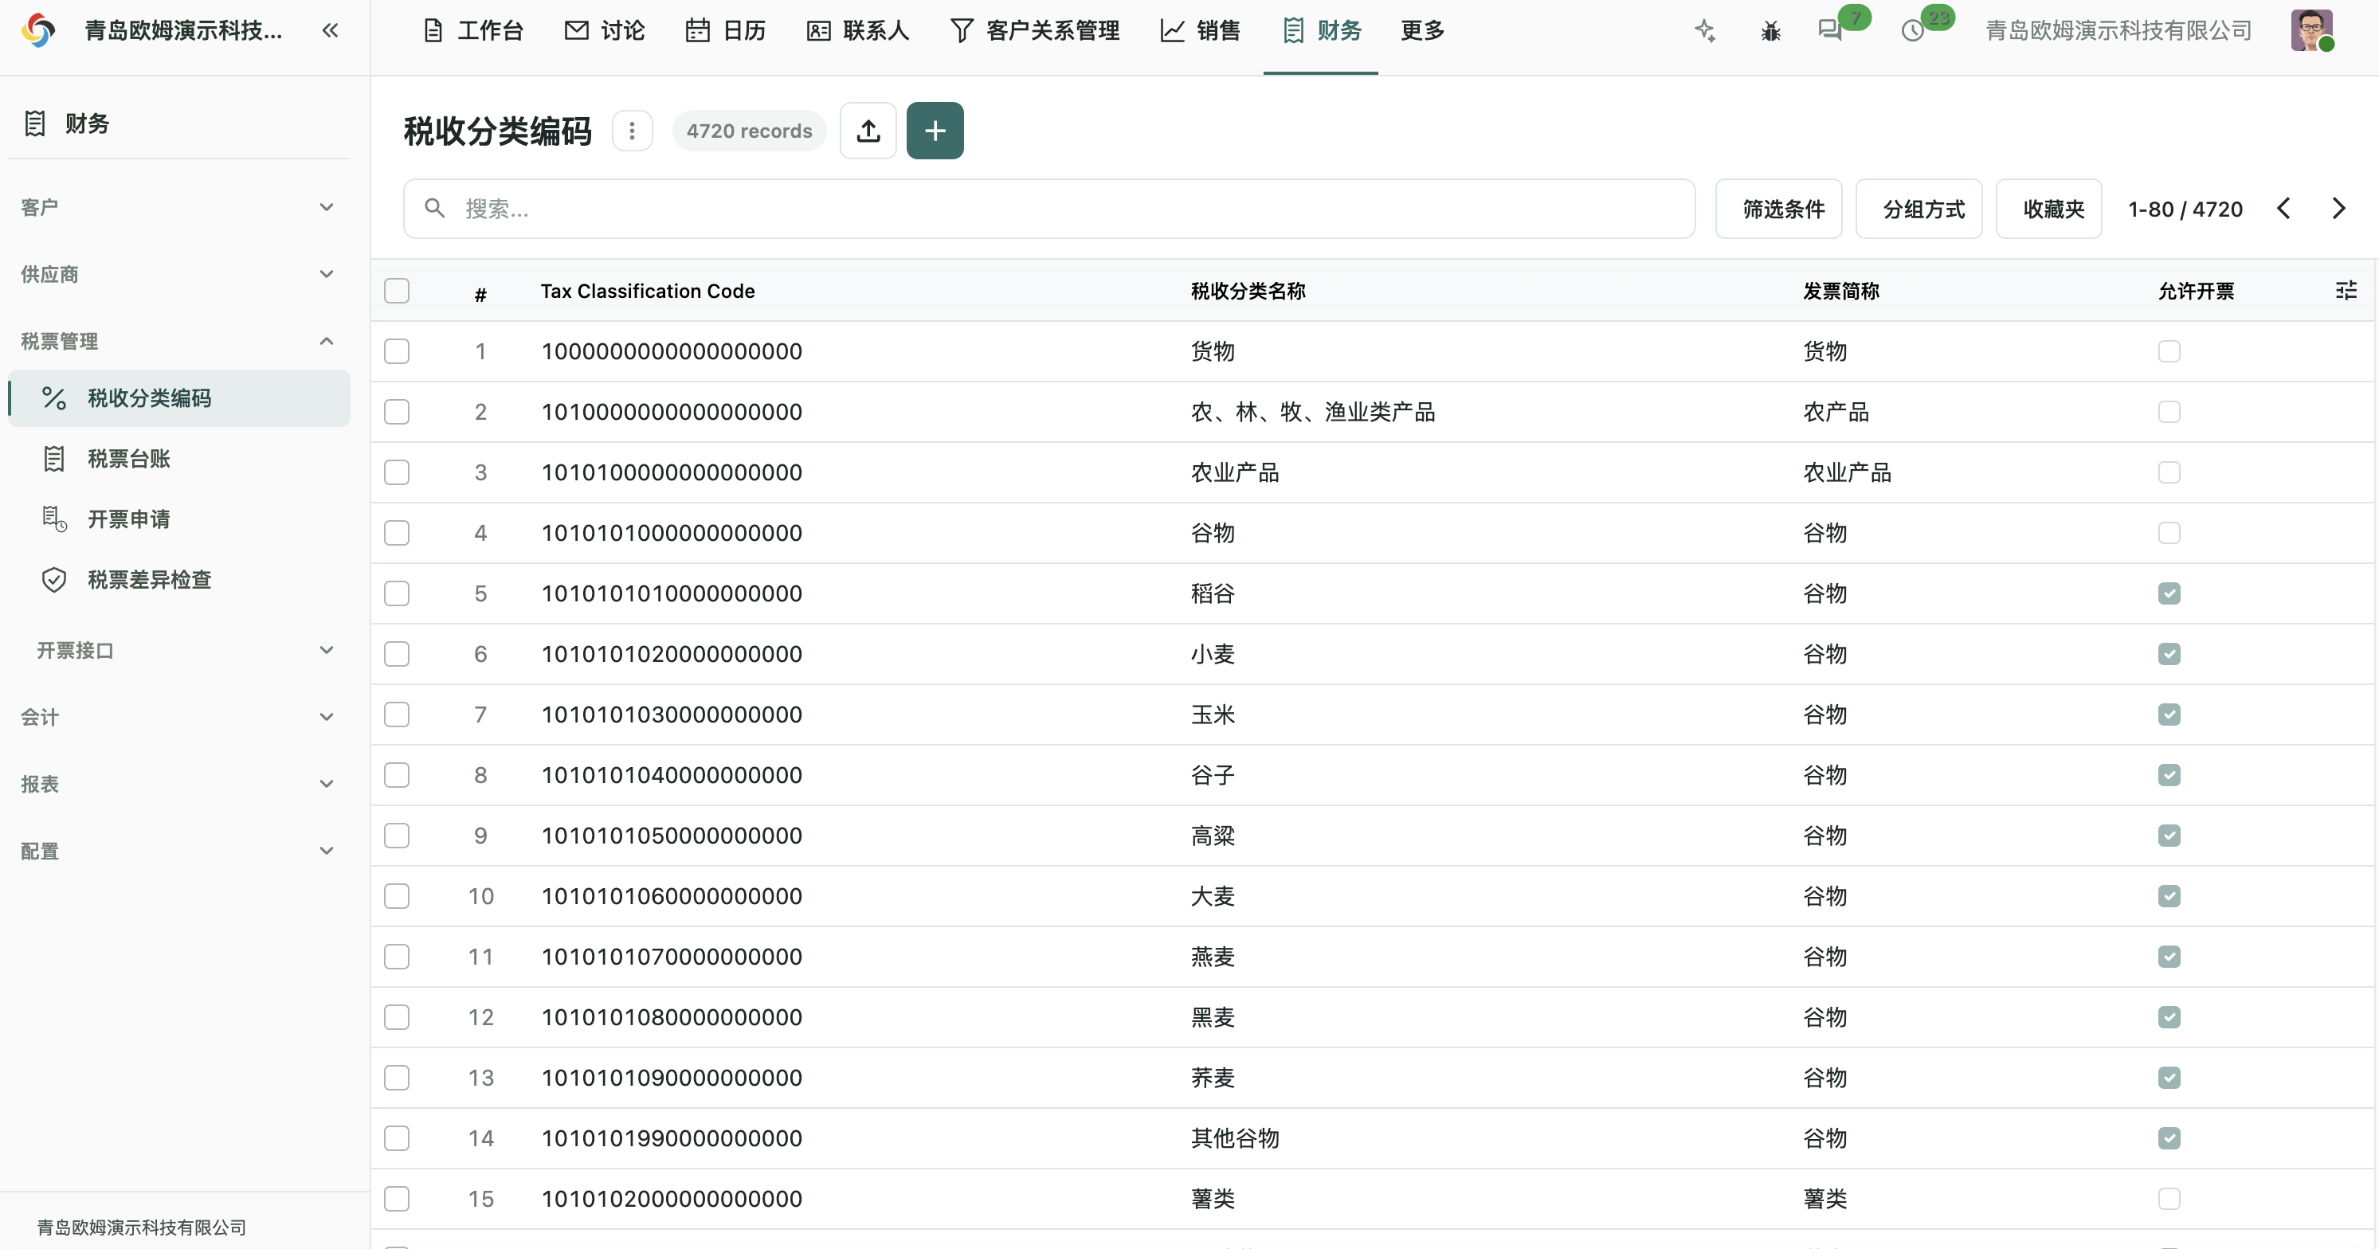Click the upload import icon button
The image size is (2379, 1249).
pos(868,131)
